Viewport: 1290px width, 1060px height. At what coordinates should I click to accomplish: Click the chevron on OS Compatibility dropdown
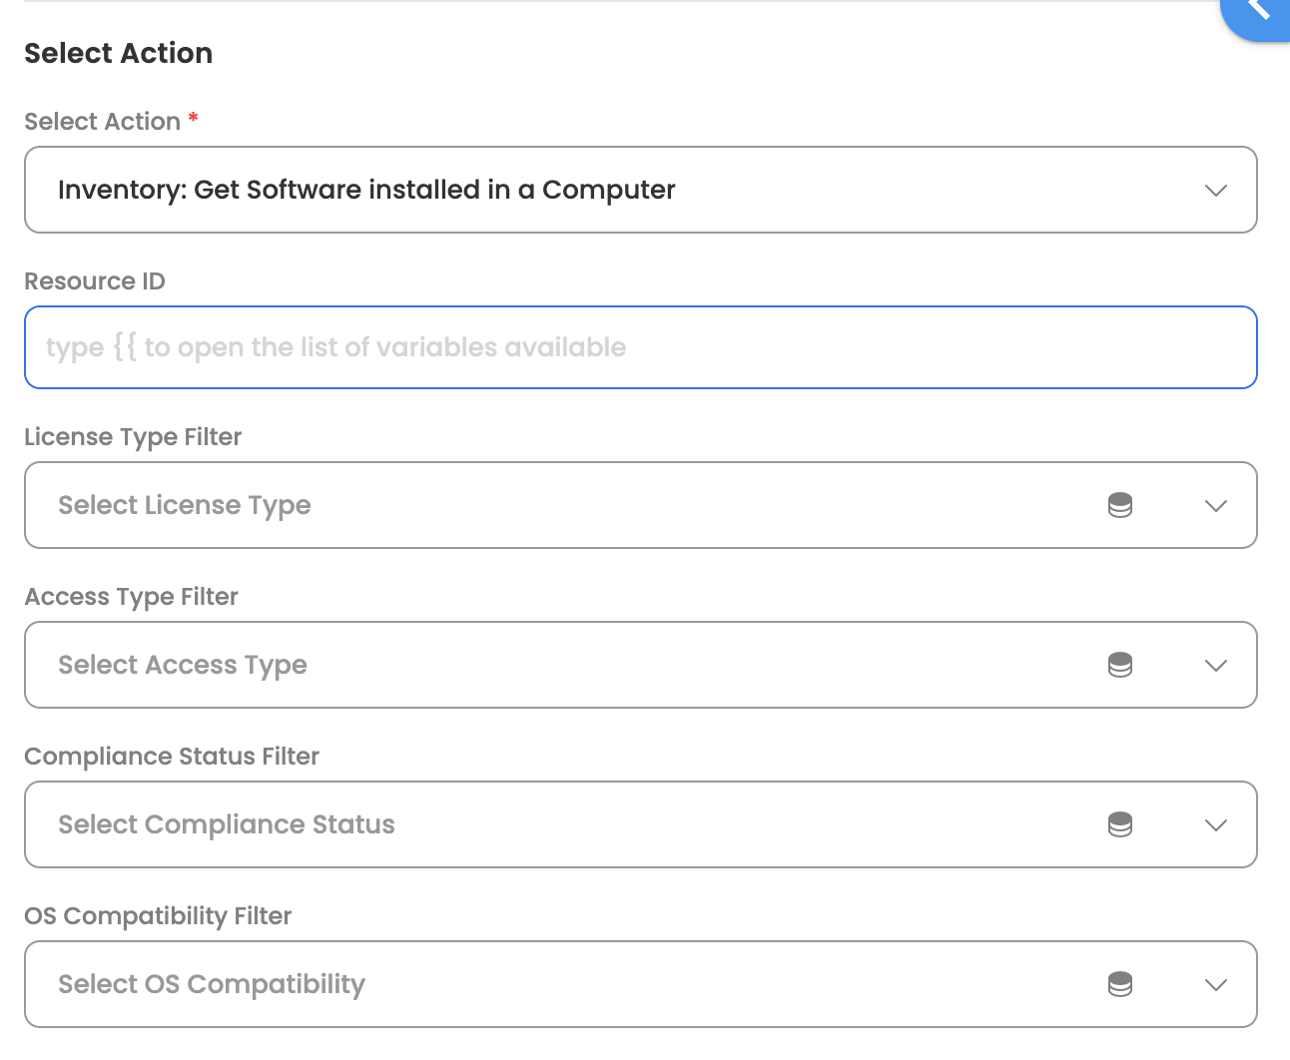(1215, 985)
